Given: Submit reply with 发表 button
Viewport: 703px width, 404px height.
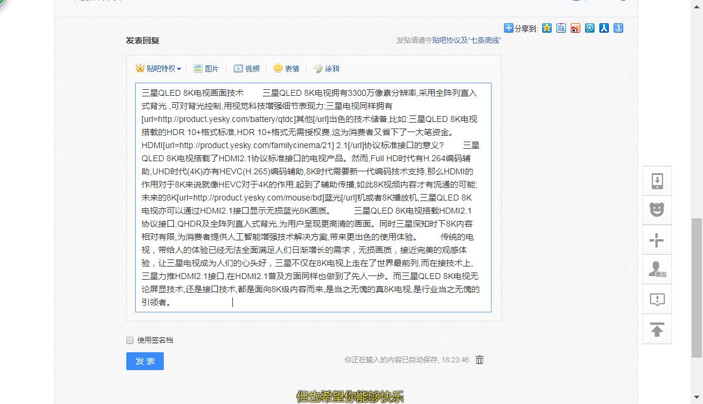Looking at the screenshot, I should coord(145,361).
